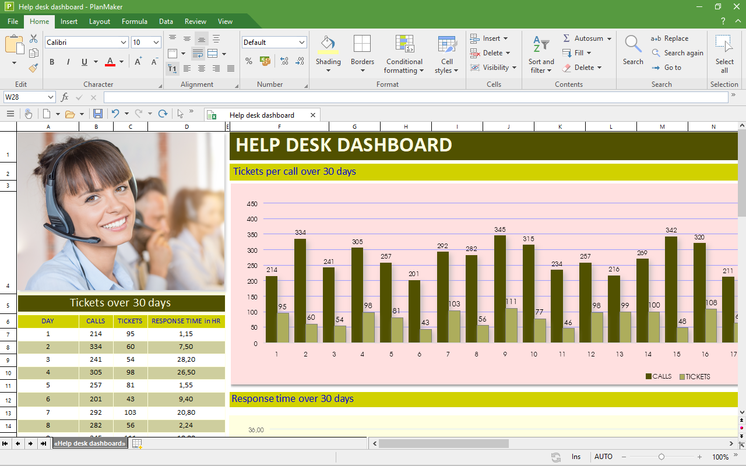Click the decimal places icon with right arrow

(300, 61)
